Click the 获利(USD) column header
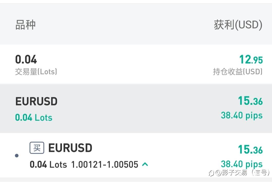 click(238, 25)
